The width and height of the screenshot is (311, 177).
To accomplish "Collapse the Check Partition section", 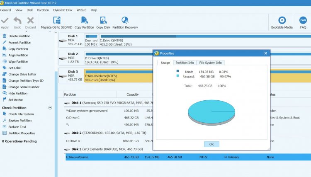I will 50,108.
